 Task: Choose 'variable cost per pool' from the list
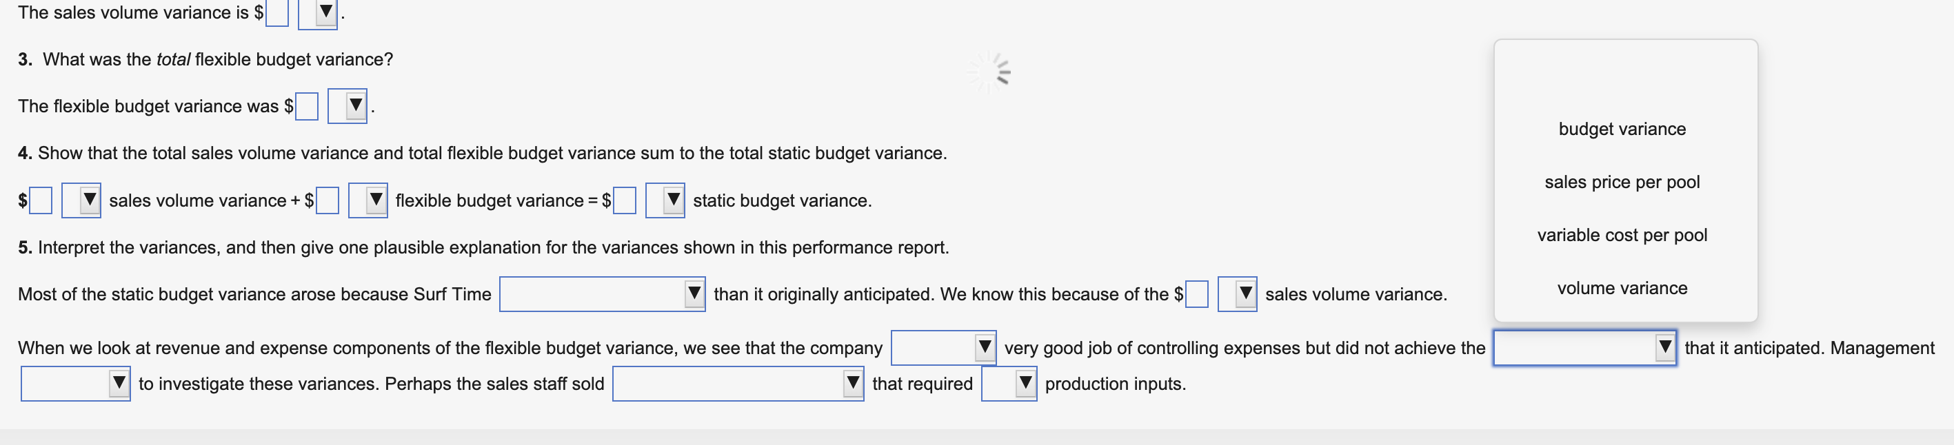(1623, 235)
